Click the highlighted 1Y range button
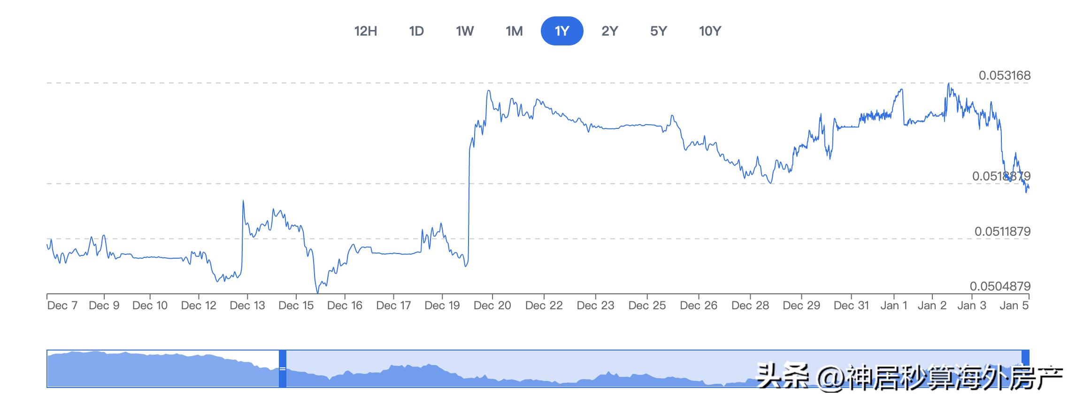The width and height of the screenshot is (1076, 403). click(x=562, y=31)
